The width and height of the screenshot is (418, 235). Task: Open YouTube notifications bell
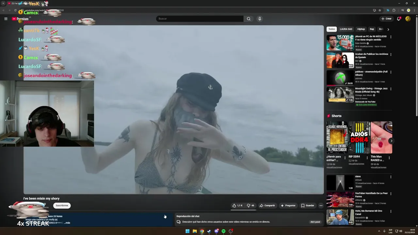[x=399, y=19]
